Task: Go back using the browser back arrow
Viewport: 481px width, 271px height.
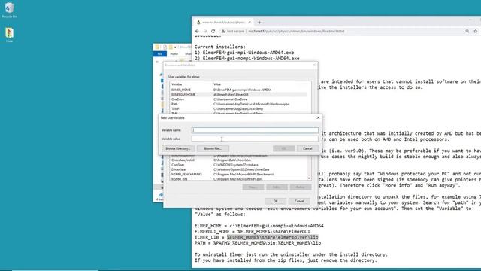Action: (x=197, y=31)
